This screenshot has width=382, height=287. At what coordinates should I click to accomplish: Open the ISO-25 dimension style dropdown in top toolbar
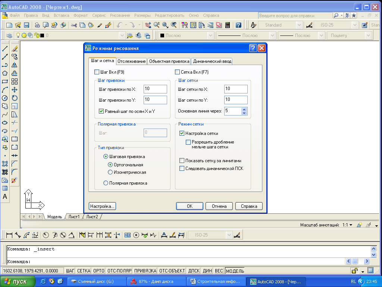[x=355, y=25]
